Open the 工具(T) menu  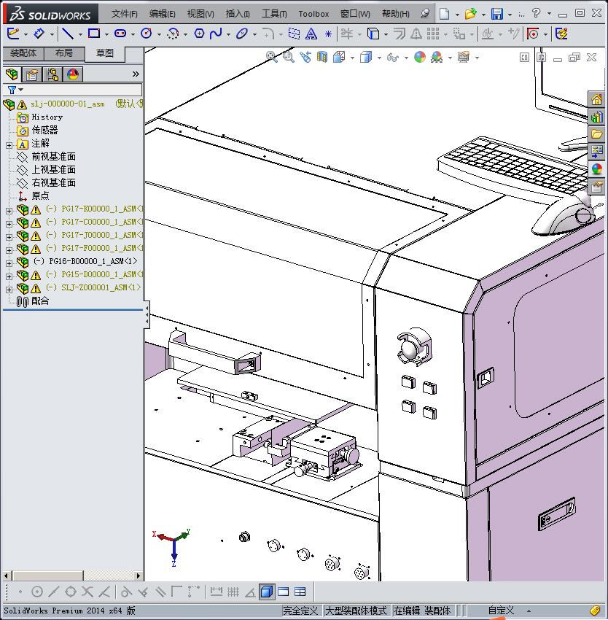pyautogui.click(x=274, y=14)
